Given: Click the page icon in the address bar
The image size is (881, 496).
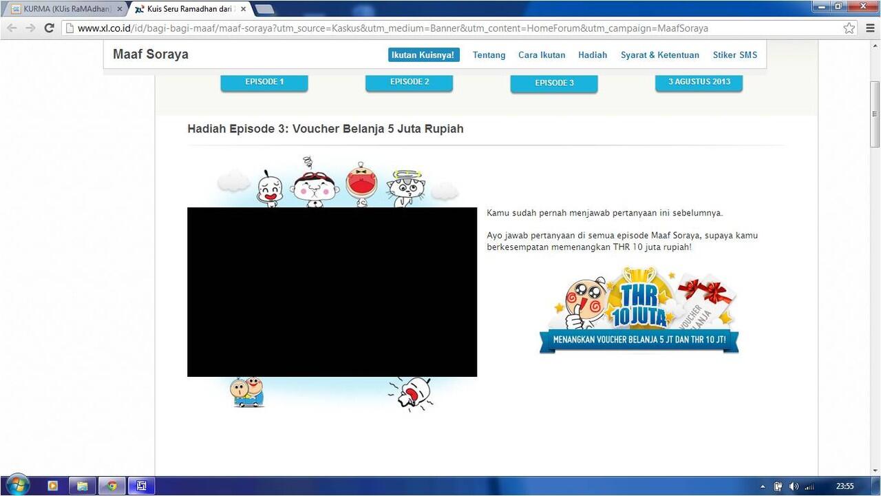Looking at the screenshot, I should coord(69,28).
